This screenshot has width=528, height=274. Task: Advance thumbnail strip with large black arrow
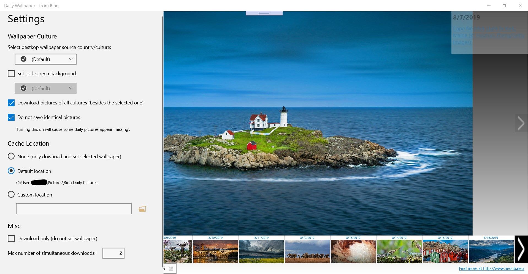pyautogui.click(x=521, y=249)
